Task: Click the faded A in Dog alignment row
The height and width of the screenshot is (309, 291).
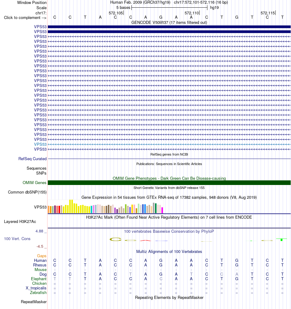Action: (237, 274)
